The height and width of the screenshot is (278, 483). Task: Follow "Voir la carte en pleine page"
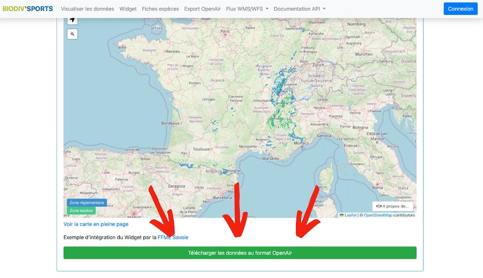pyautogui.click(x=96, y=224)
